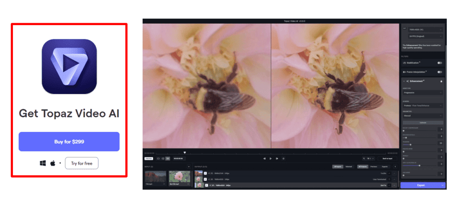The image size is (459, 204).
Task: Adjust the Anti-Alias/Deblur slider handle
Action: point(420,166)
